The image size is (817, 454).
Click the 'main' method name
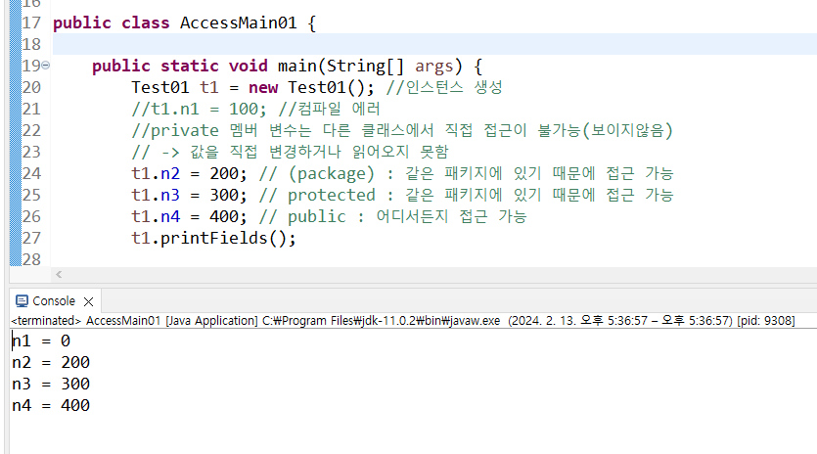(x=297, y=67)
